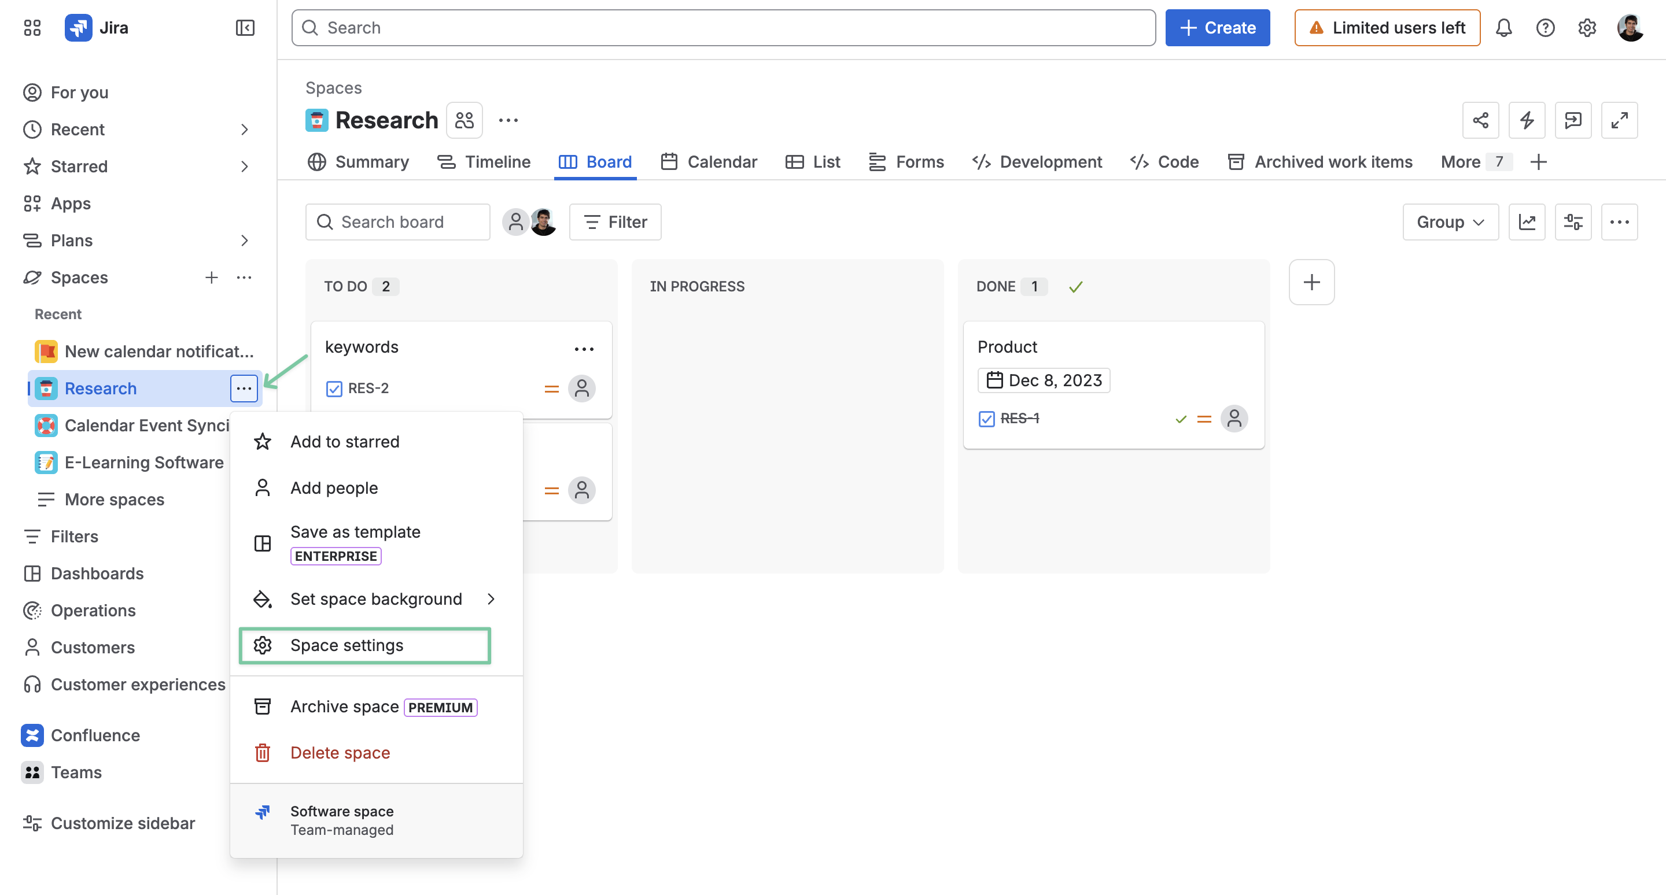Switch to the List tab
The width and height of the screenshot is (1666, 895).
[x=813, y=161]
